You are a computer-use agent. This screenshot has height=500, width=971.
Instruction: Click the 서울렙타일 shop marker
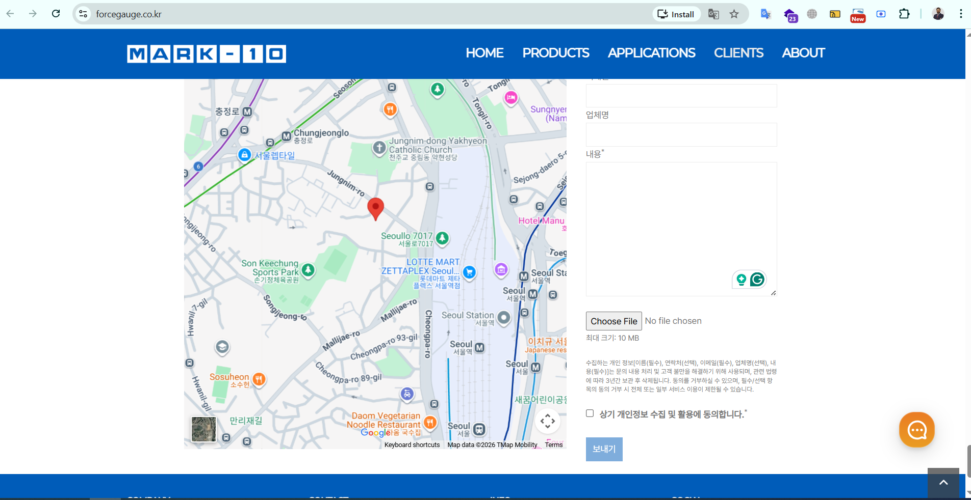point(244,155)
